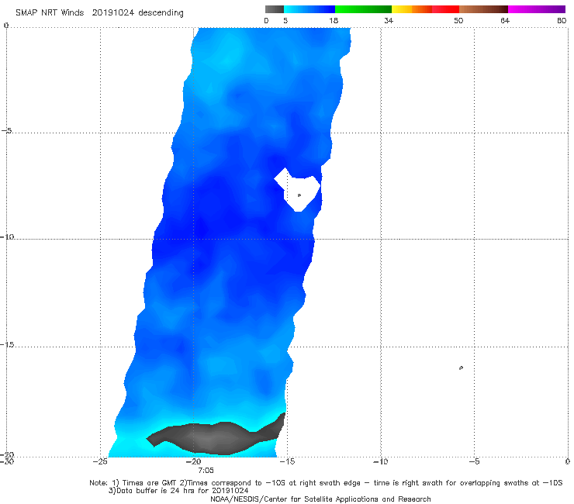Click the note line starting 'Note: 1) Times are GMT'

326,483
